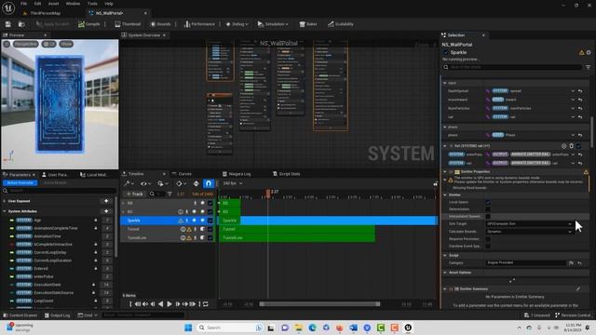Click the Selection panel search field
The width and height of the screenshot is (596, 335).
pyautogui.click(x=513, y=67)
